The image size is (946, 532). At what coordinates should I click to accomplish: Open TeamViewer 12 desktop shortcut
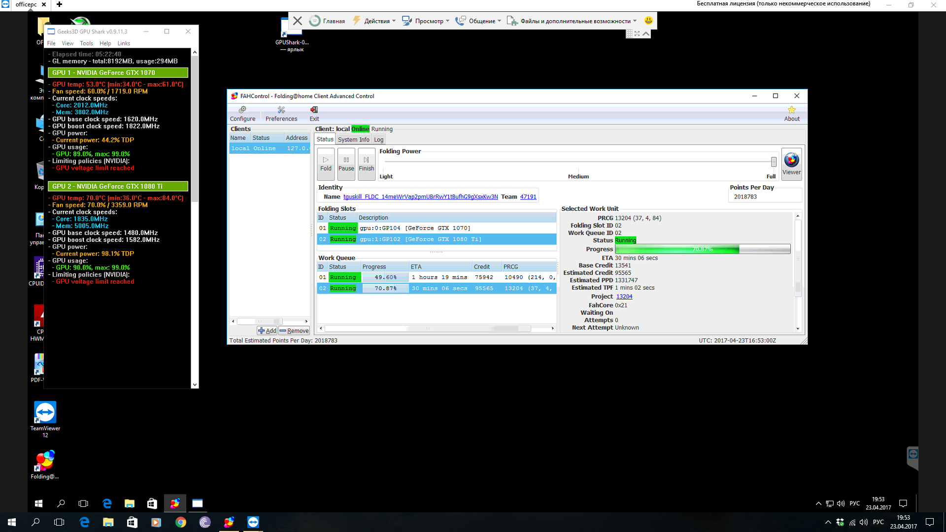coord(45,413)
